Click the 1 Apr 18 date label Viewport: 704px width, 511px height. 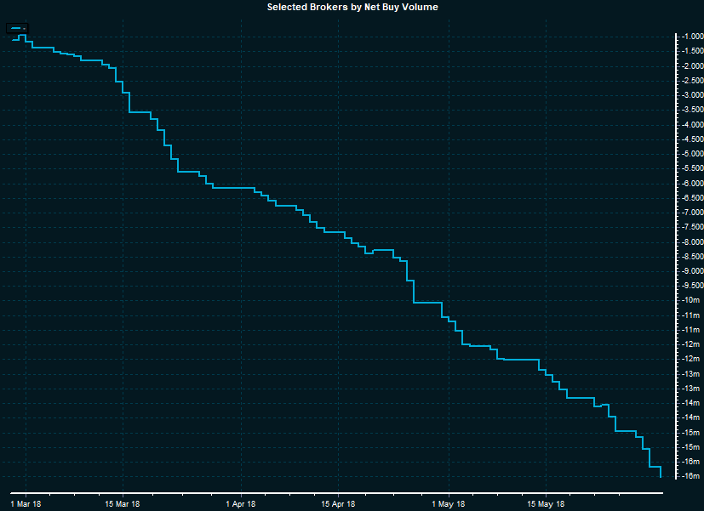[241, 503]
